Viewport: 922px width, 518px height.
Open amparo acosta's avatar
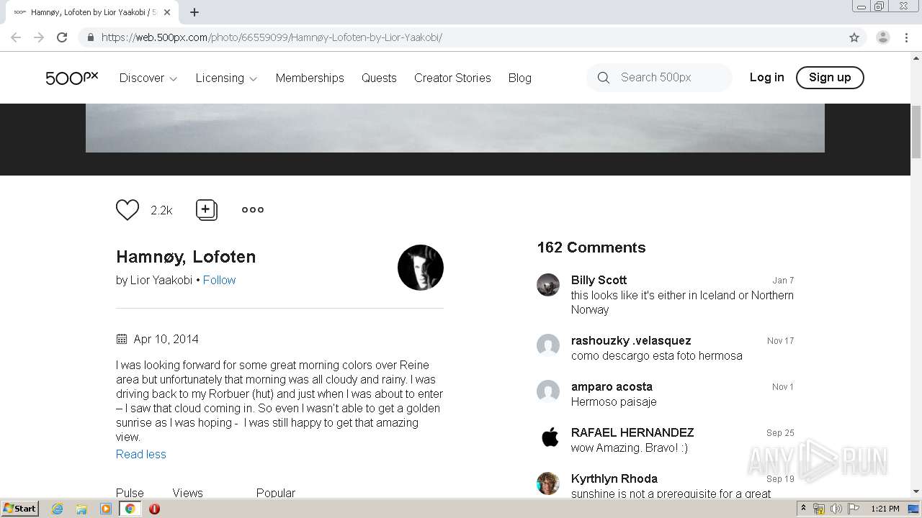[548, 391]
